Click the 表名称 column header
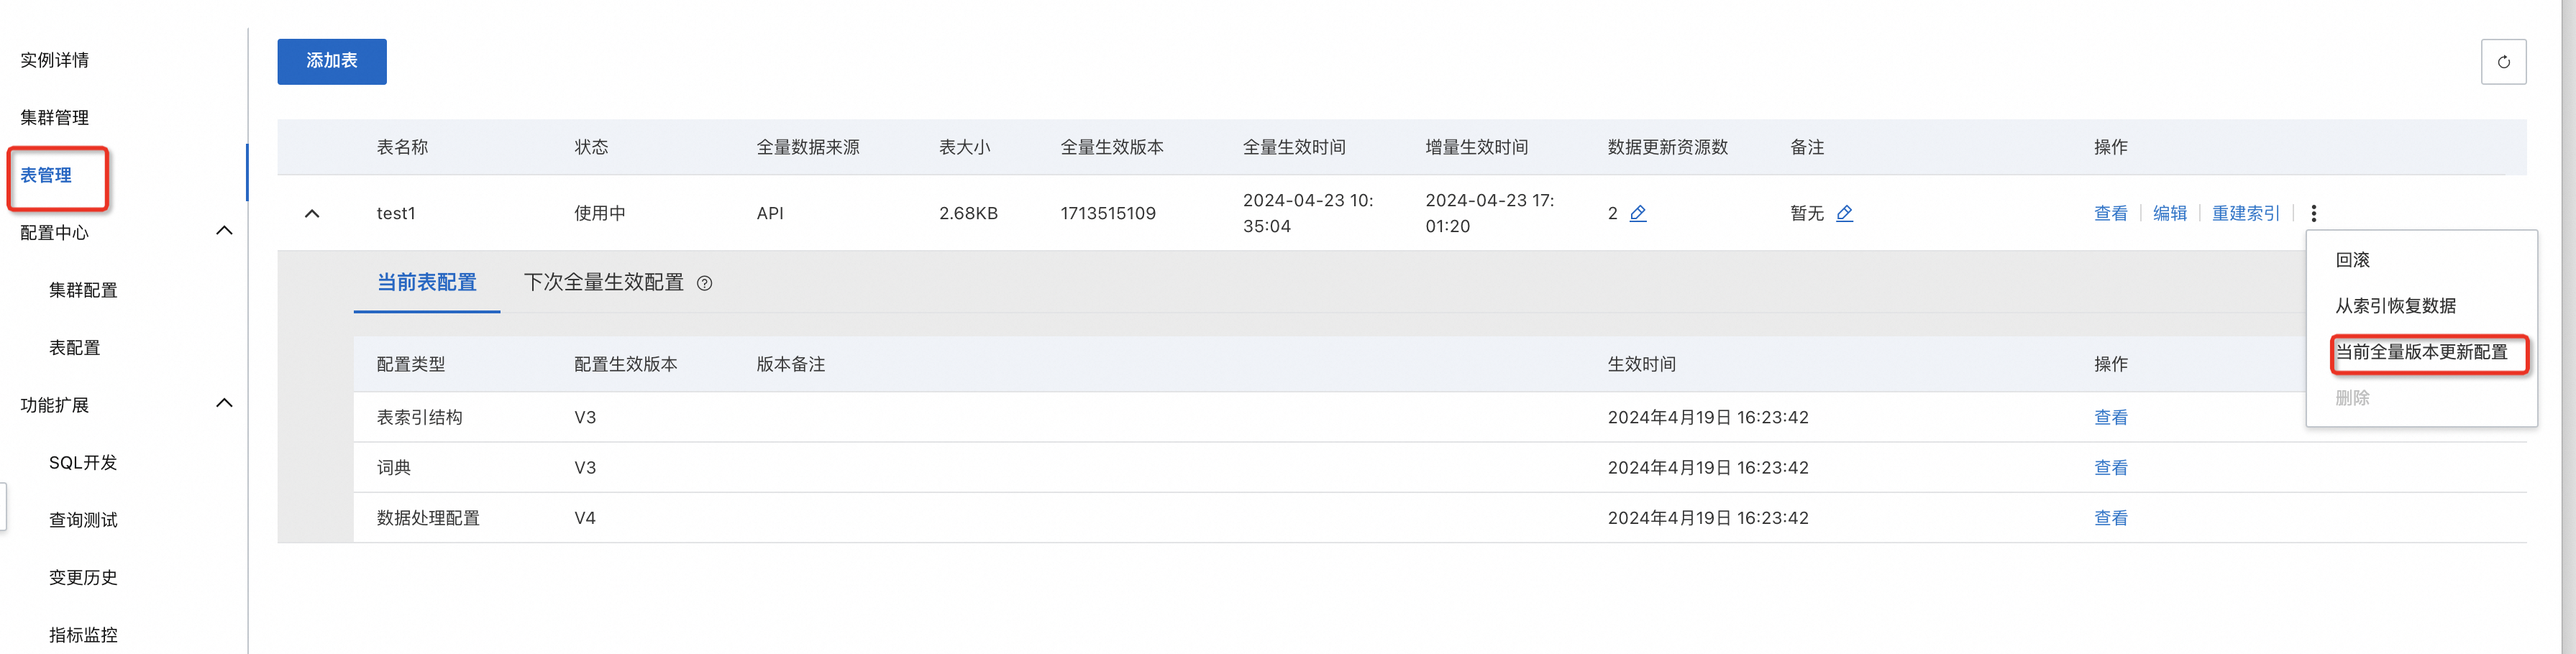The width and height of the screenshot is (2576, 654). 402,147
